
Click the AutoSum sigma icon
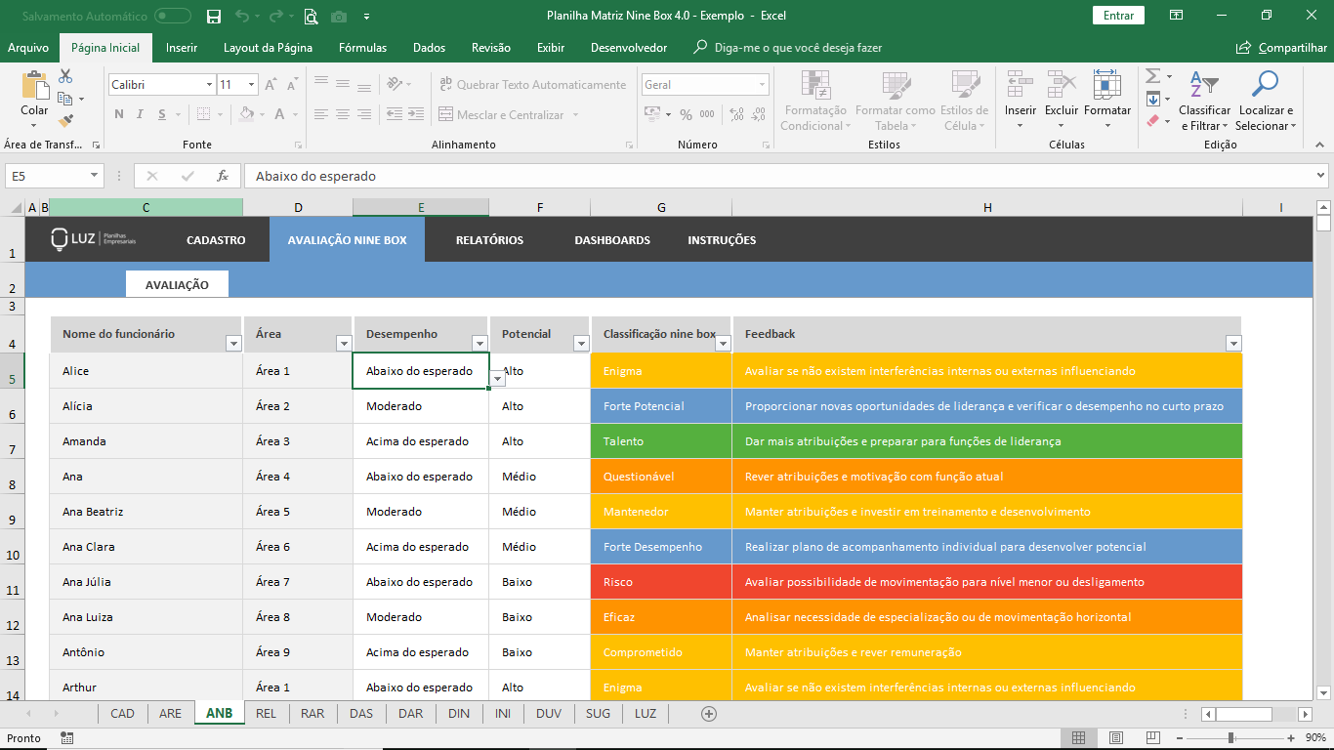click(1152, 76)
